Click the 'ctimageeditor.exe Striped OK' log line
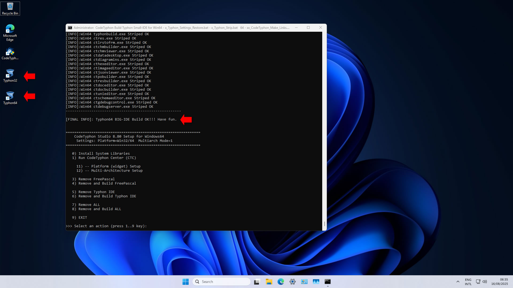 click(110, 68)
